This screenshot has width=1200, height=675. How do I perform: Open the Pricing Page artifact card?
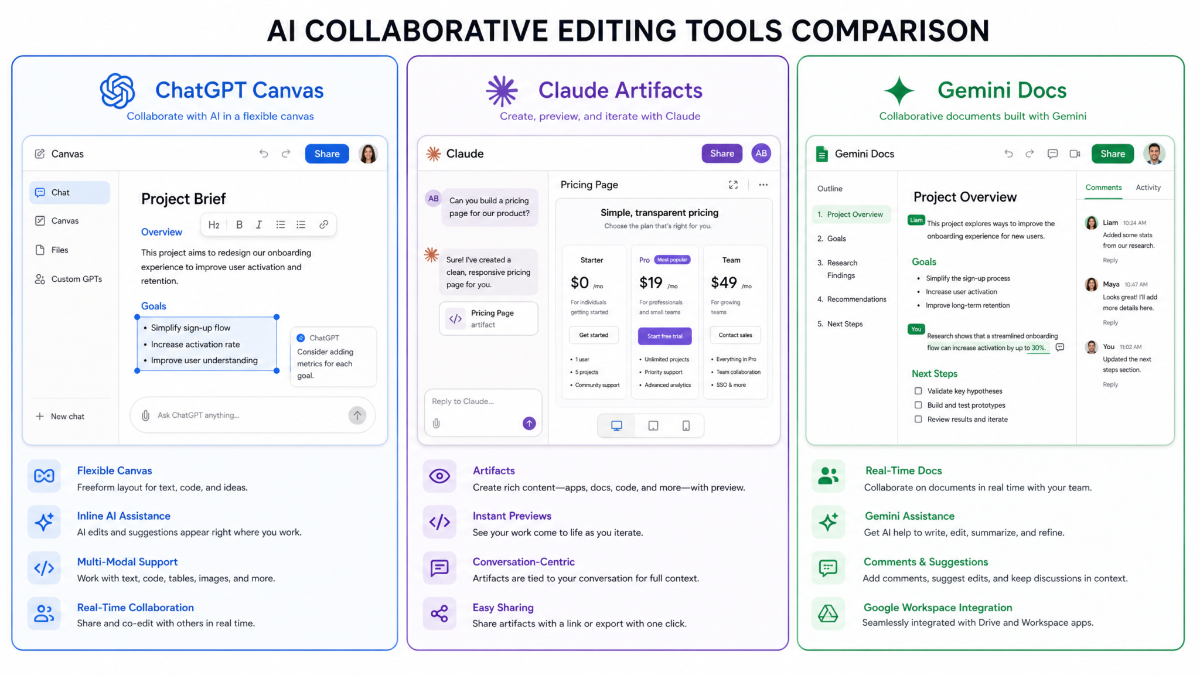point(489,319)
